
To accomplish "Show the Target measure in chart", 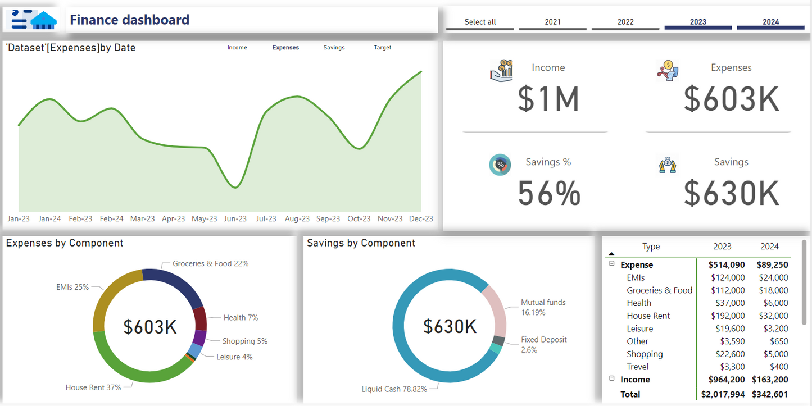I will 382,48.
